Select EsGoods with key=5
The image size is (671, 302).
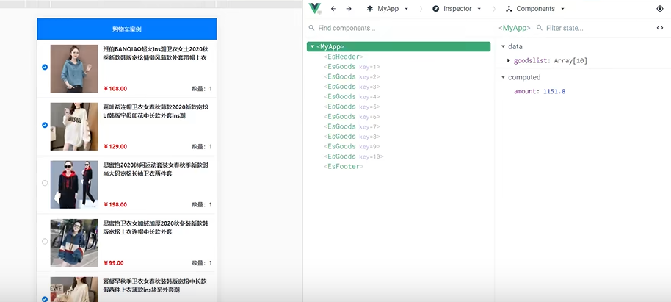[x=352, y=107]
